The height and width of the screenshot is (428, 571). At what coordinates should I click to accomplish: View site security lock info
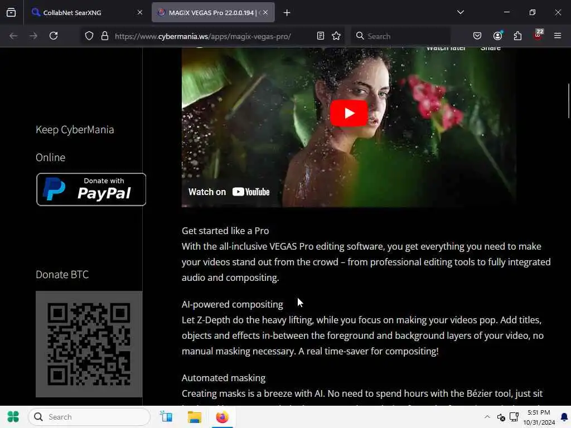click(x=105, y=36)
